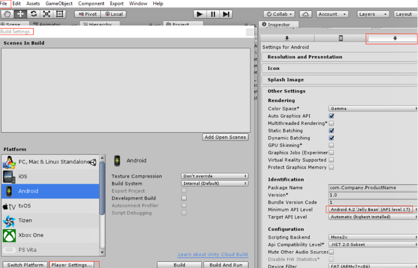Select the Rotate tool

click(x=33, y=14)
